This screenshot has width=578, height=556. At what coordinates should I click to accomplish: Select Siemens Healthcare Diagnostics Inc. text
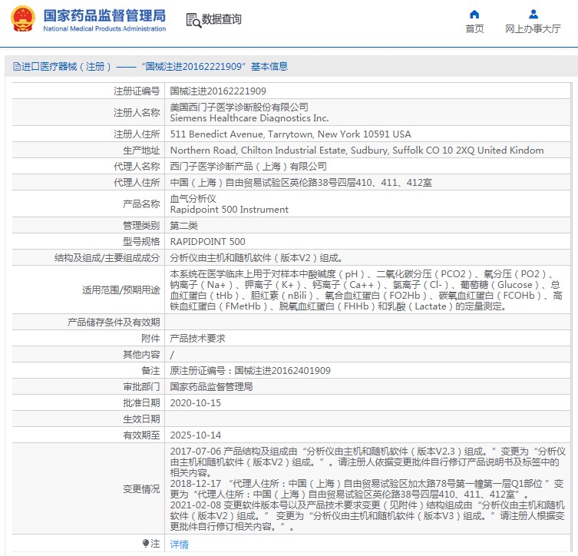point(249,118)
